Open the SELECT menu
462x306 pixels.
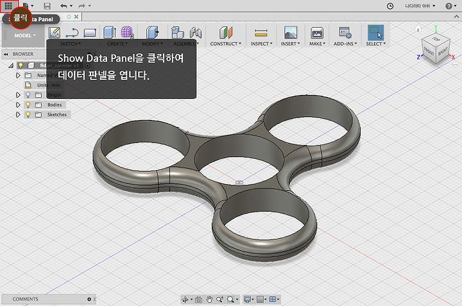click(x=376, y=44)
